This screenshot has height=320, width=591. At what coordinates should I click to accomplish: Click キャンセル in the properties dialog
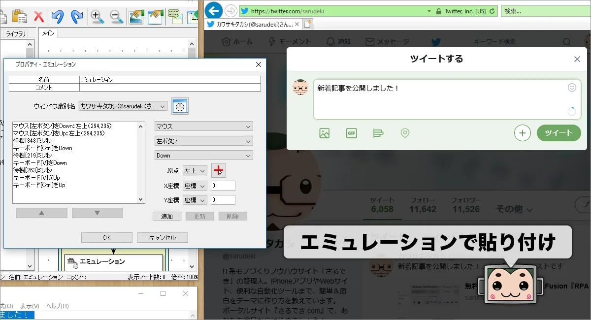click(x=163, y=238)
